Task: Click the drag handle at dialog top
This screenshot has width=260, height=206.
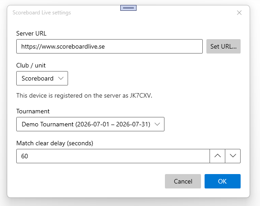Action: click(128, 8)
